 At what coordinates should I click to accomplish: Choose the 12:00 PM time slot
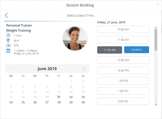[x=123, y=60]
